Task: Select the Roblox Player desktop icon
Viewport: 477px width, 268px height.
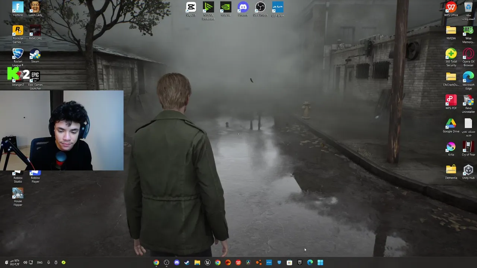Action: 35,177
